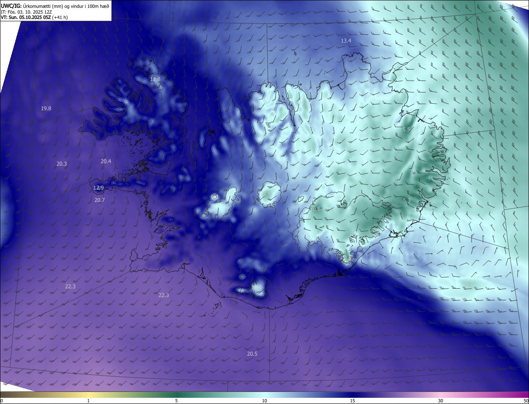This screenshot has width=529, height=404.
Task: Click the 20.4 value label
Action: pyautogui.click(x=106, y=162)
